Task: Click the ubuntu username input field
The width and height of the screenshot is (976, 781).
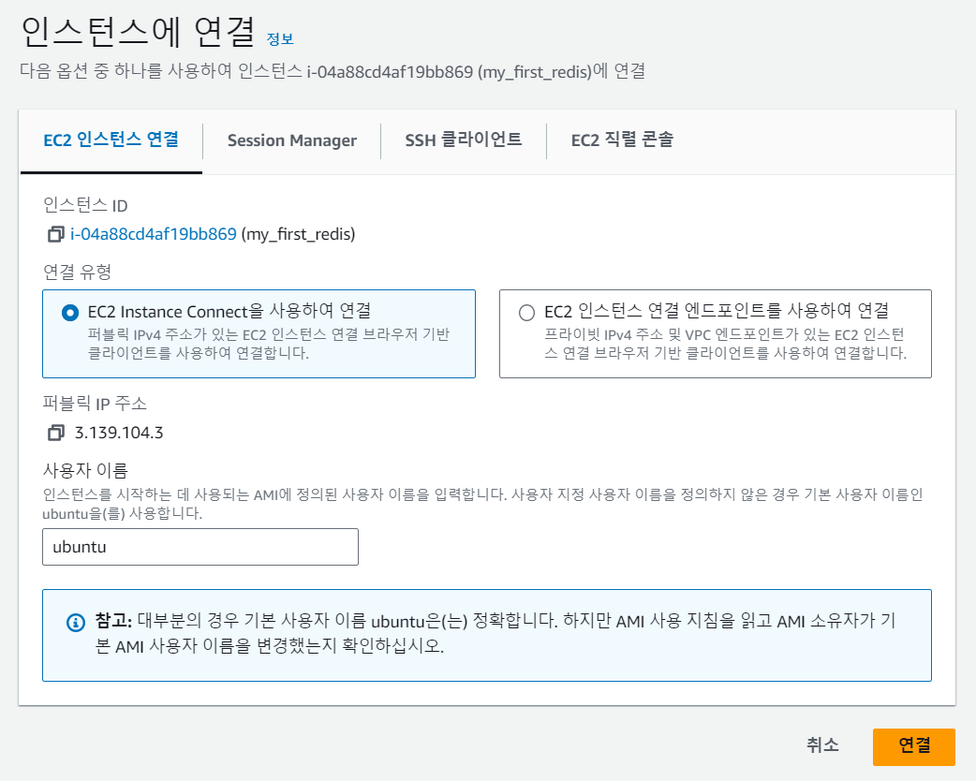Action: point(200,547)
